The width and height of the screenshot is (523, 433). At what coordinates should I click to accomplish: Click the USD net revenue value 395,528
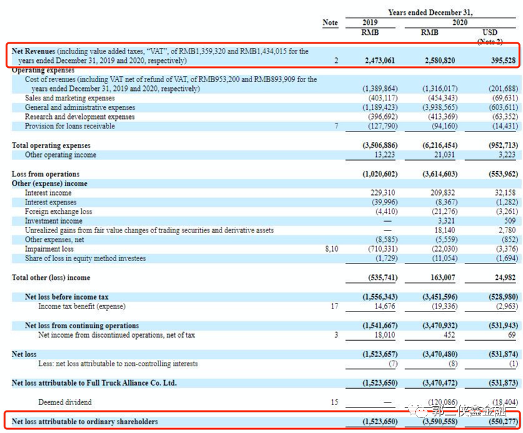(503, 60)
